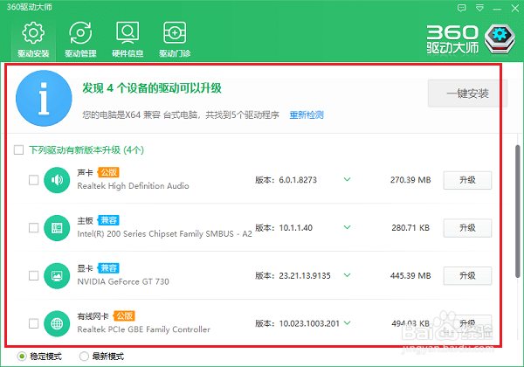Click the 公版 badge next to 有线网卡
524x367 pixels.
[124, 315]
